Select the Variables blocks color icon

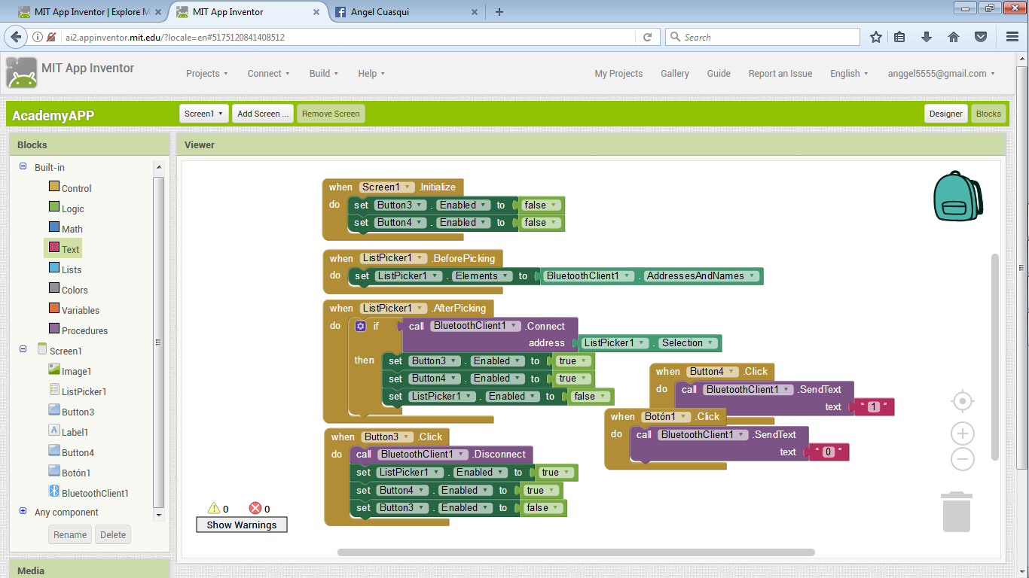point(54,308)
